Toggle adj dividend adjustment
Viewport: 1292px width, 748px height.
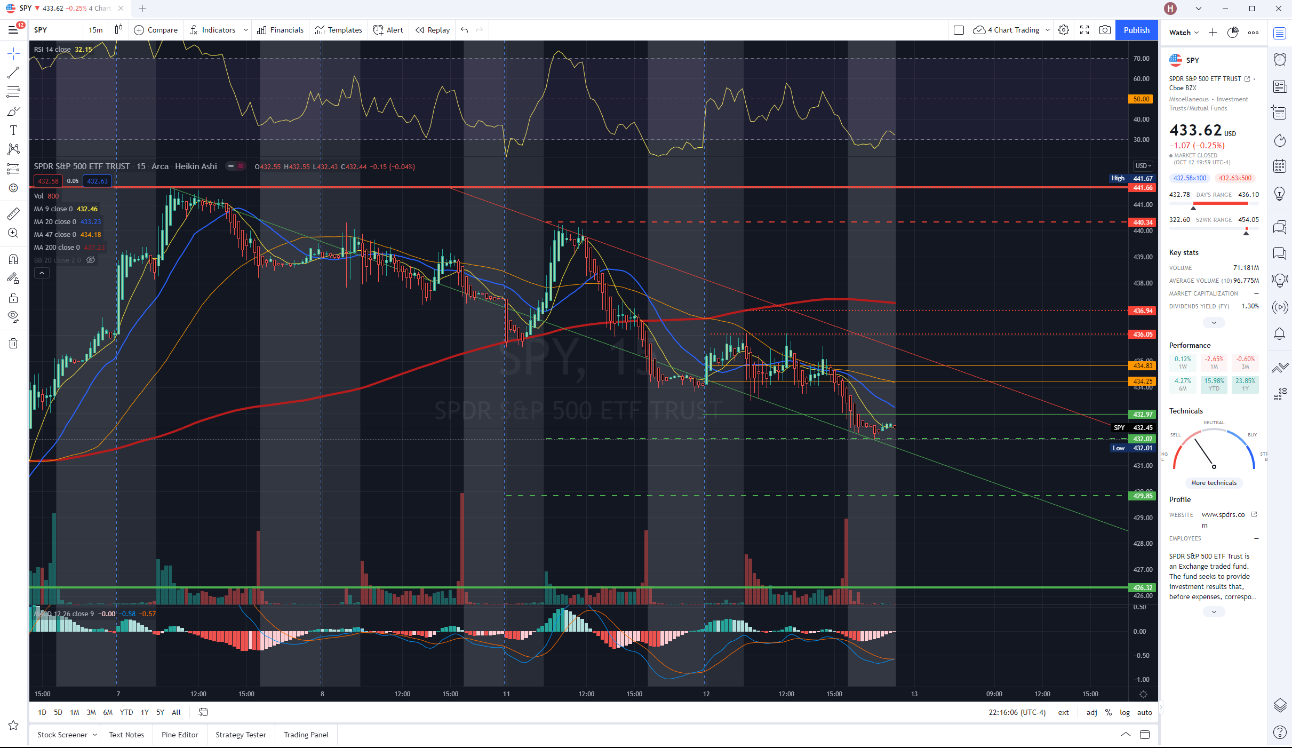1092,712
